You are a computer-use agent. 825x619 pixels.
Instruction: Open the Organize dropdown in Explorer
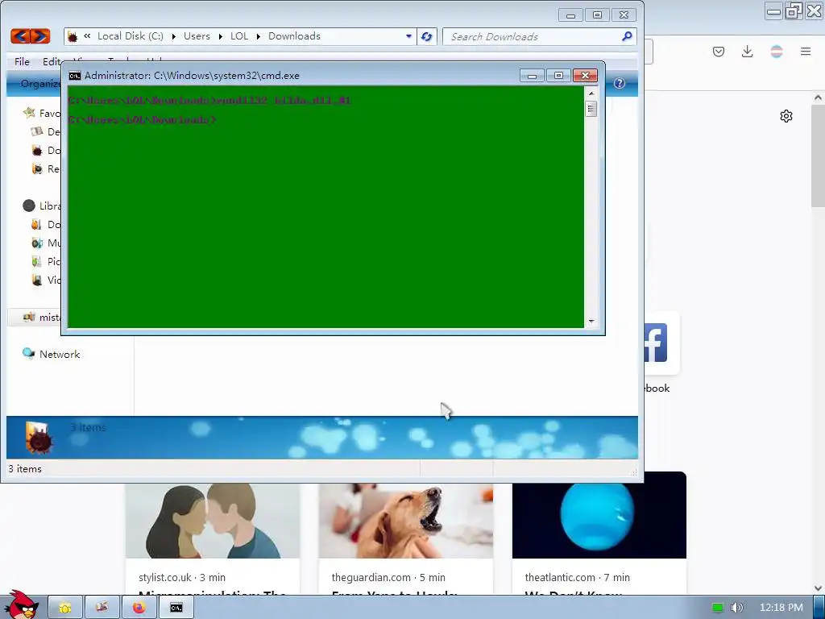click(40, 83)
